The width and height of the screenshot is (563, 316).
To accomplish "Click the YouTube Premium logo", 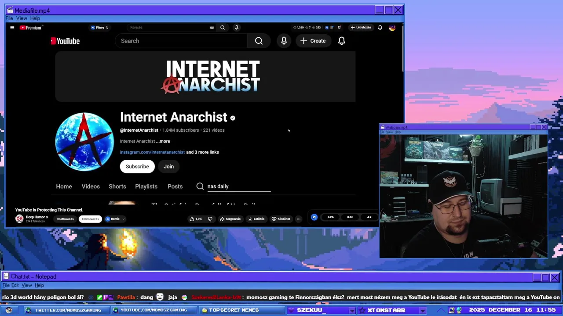I will pos(31,28).
